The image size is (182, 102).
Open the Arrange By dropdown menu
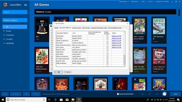pos(135,2)
